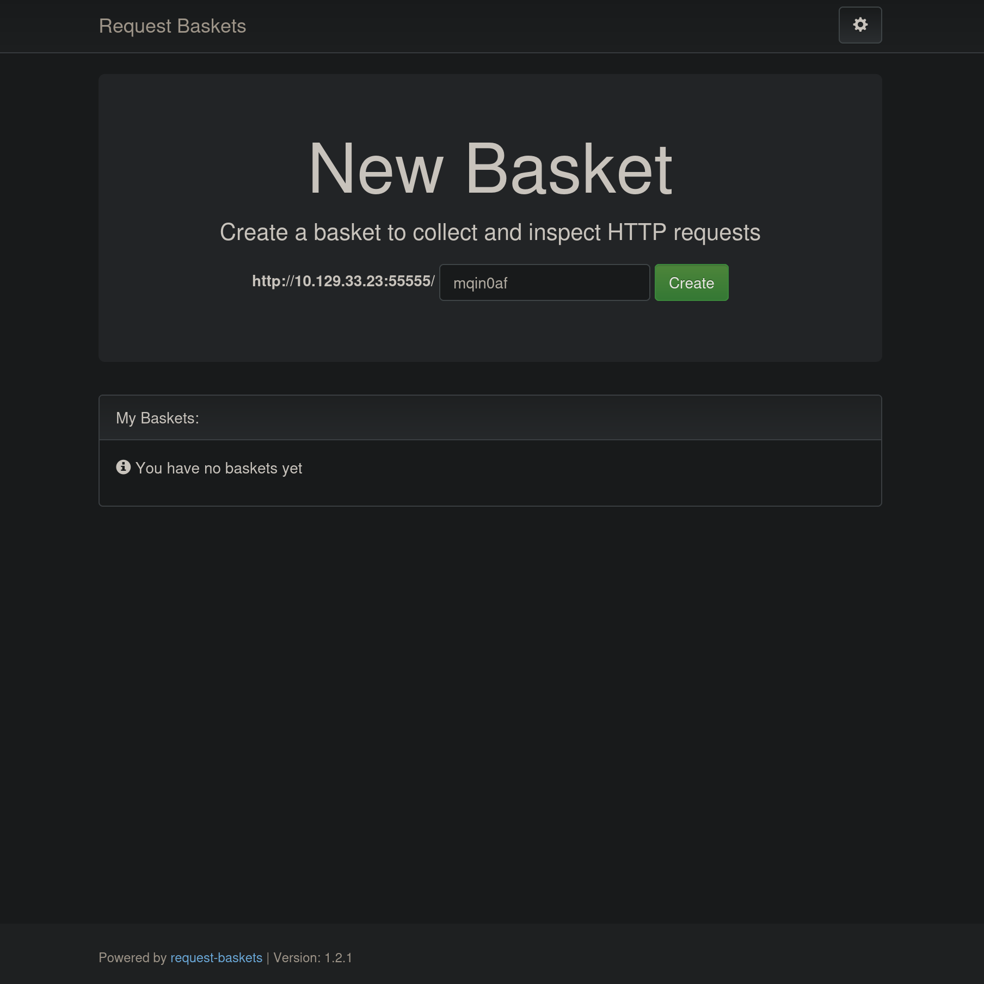The height and width of the screenshot is (984, 984).
Task: Select the My Baskets panel header
Action: 490,418
